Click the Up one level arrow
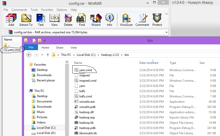Image resolution: width=220 pixels, height=136 pixels. pyautogui.click(x=48, y=55)
